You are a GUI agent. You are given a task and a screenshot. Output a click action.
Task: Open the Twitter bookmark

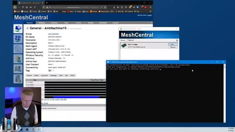coord(78,11)
